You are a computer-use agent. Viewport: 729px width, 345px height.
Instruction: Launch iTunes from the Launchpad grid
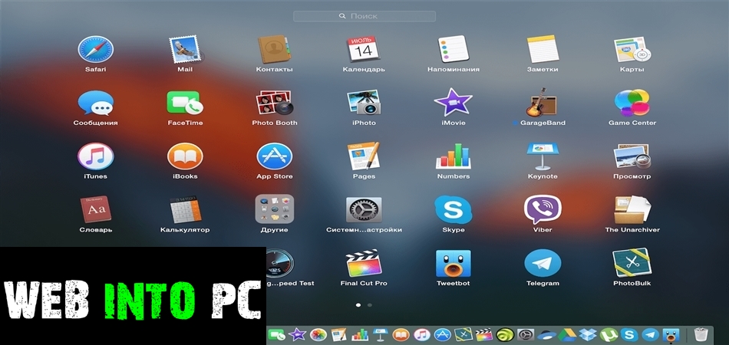click(96, 156)
